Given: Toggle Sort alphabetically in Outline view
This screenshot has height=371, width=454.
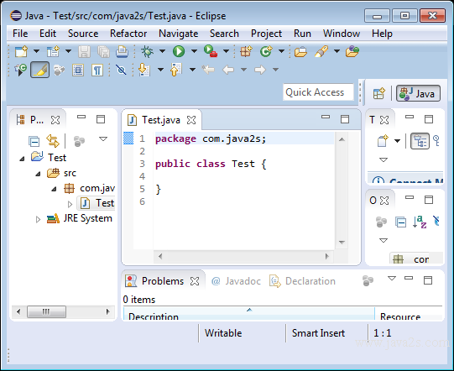Looking at the screenshot, I should (x=420, y=222).
